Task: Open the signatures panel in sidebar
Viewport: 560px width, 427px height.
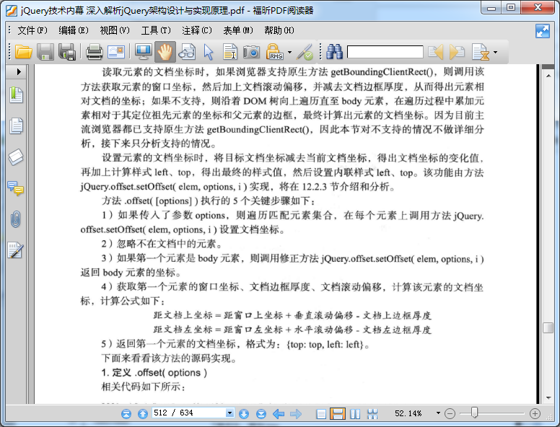Action: [x=16, y=250]
